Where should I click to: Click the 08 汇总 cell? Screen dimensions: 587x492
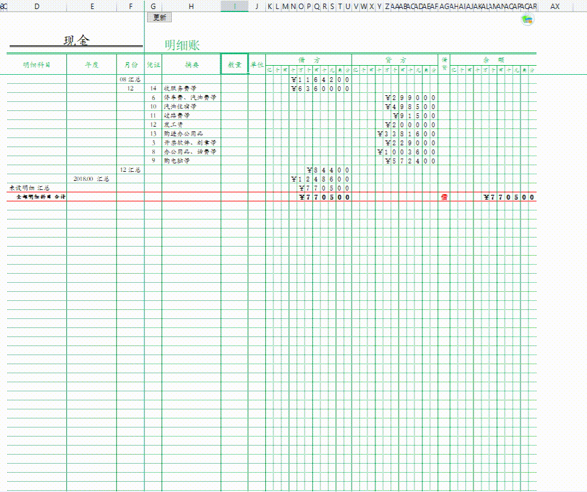pos(130,80)
